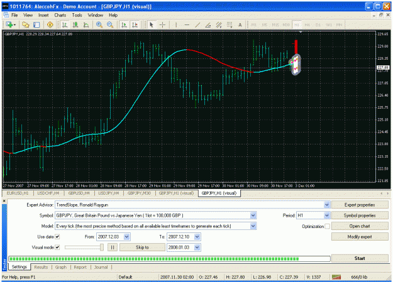393x282 pixels.
Task: Select the text label A tool
Action: (x=240, y=24)
